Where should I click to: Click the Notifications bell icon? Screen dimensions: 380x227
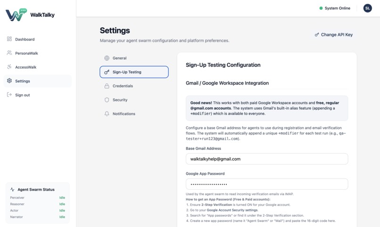point(107,114)
